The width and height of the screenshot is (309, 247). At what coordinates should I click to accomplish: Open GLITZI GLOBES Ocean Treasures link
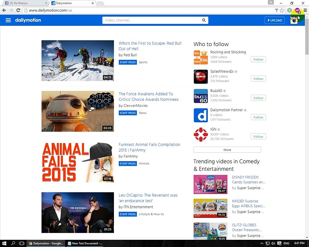[247, 227]
